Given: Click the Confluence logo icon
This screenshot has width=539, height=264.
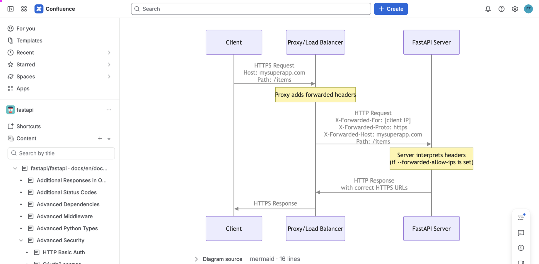Looking at the screenshot, I should (x=39, y=9).
